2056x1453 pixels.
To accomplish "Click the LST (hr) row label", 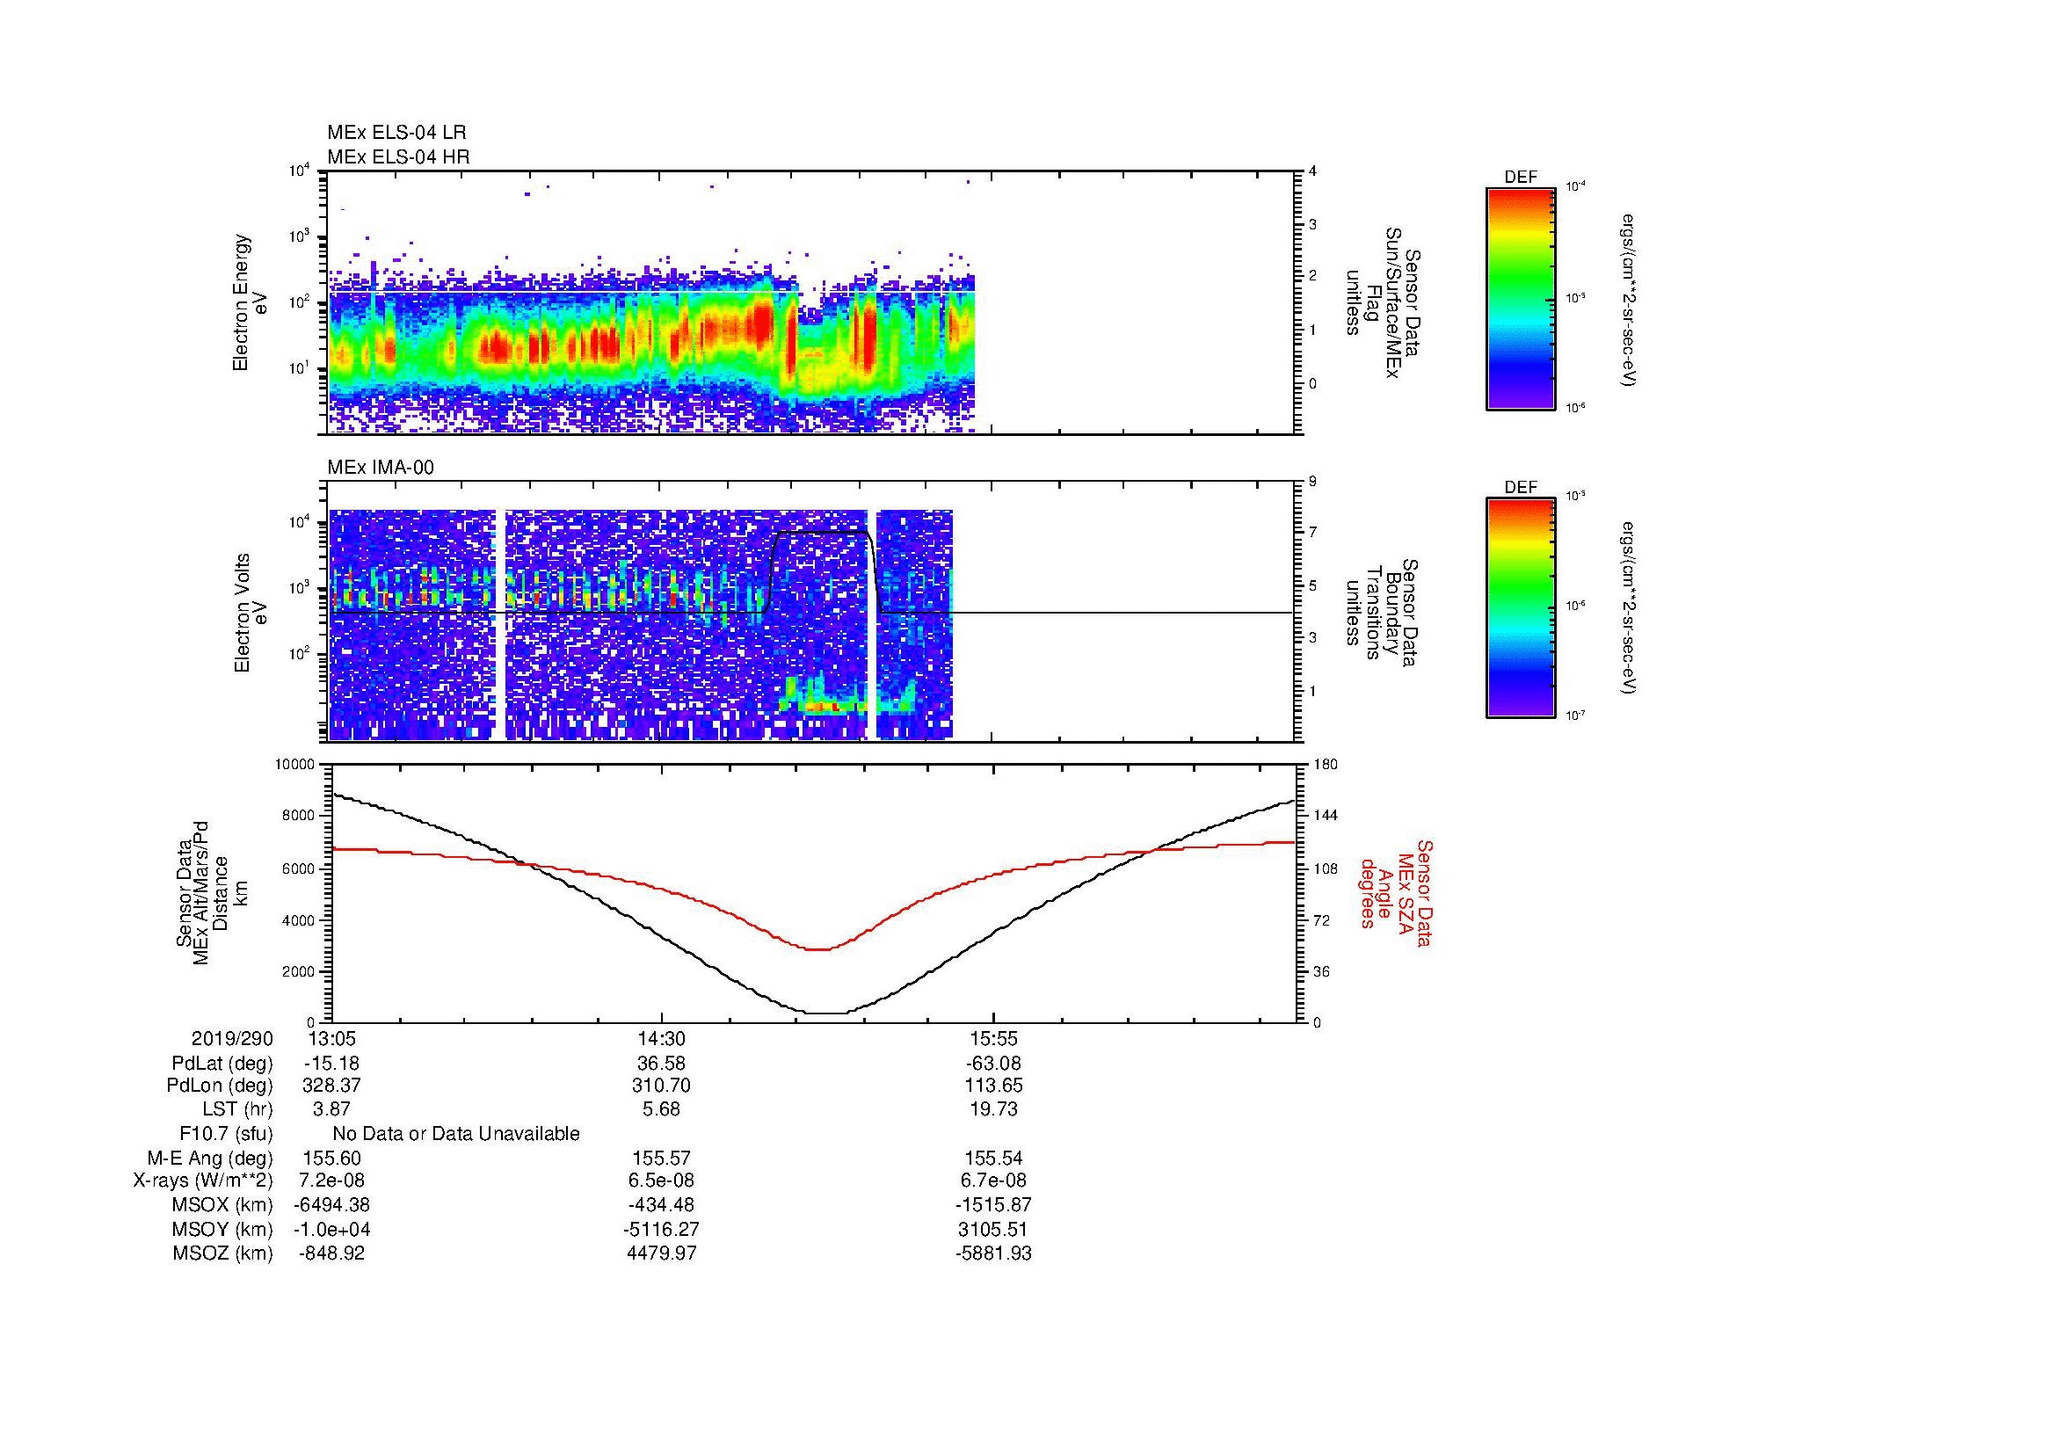I will pos(238,1110).
